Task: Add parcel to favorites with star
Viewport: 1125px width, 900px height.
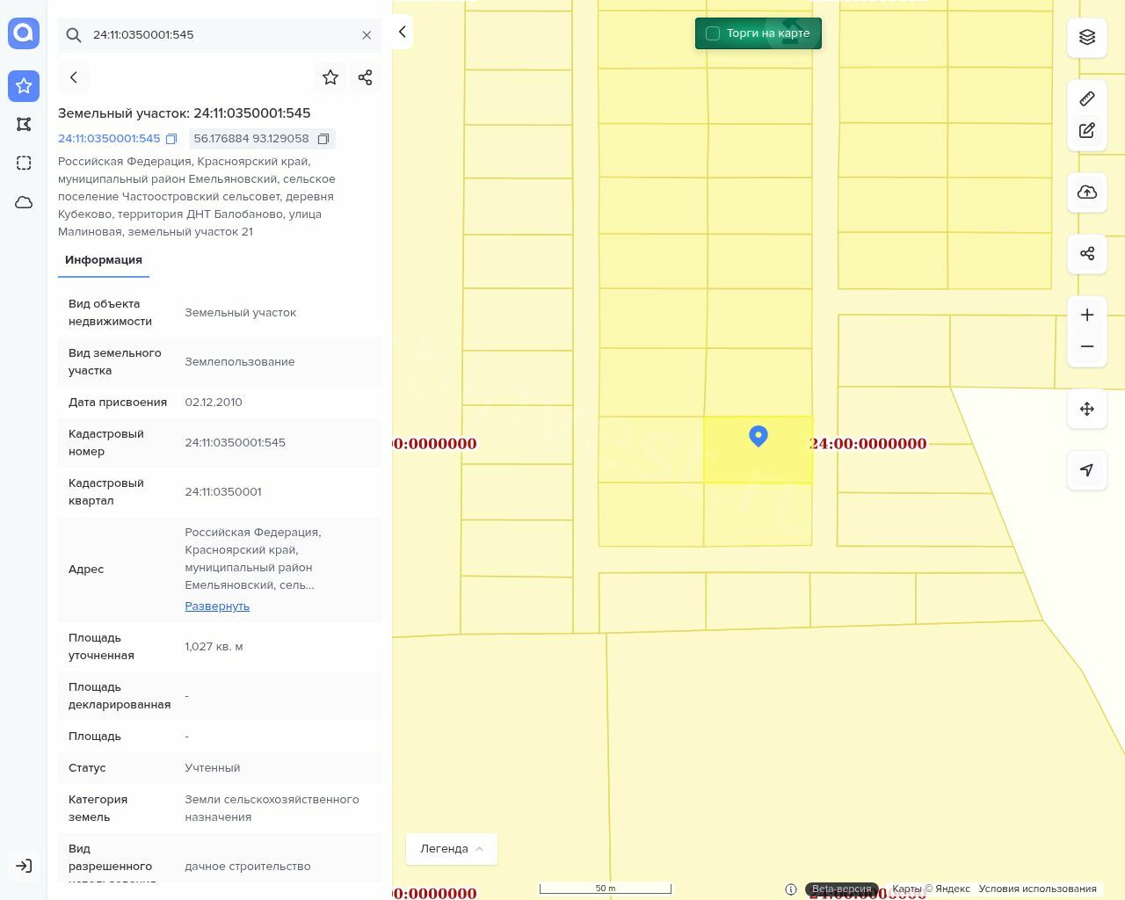Action: pyautogui.click(x=330, y=77)
